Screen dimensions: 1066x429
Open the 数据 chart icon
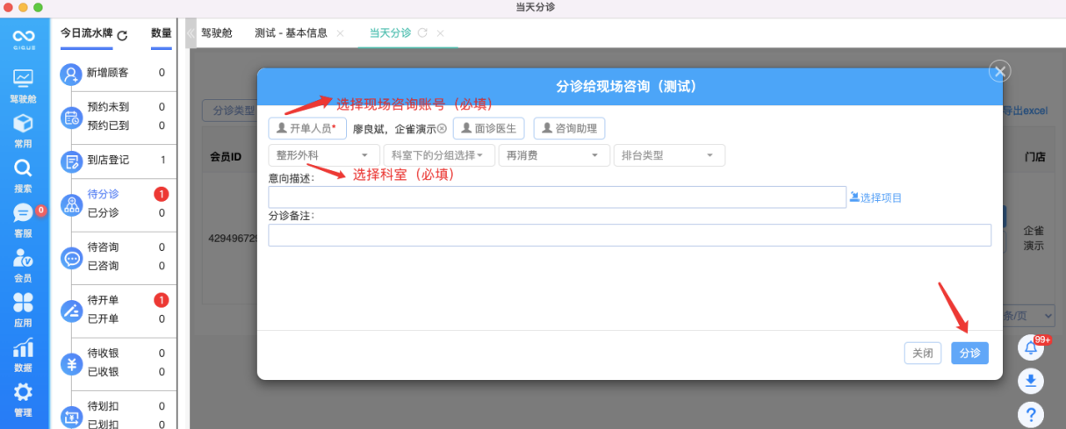[23, 347]
